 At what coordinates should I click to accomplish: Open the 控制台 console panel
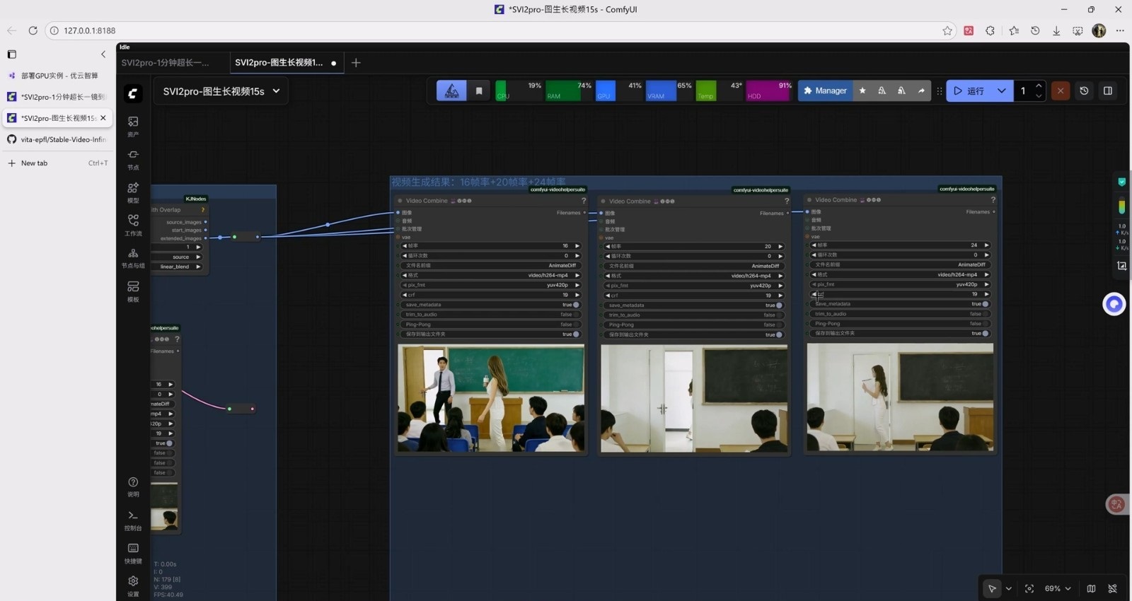(133, 520)
